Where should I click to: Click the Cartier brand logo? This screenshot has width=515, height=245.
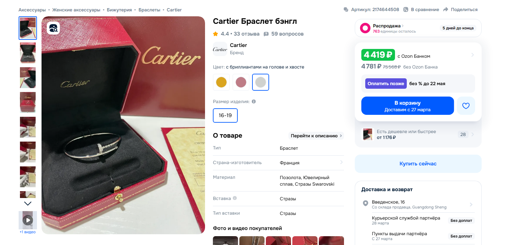click(220, 49)
